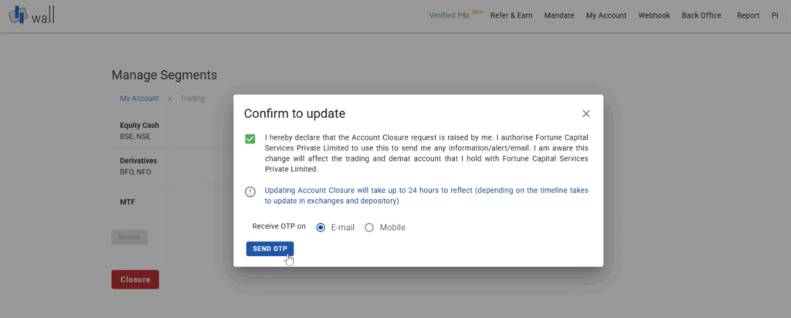Choose Mobile for receiving OTP

[369, 227]
